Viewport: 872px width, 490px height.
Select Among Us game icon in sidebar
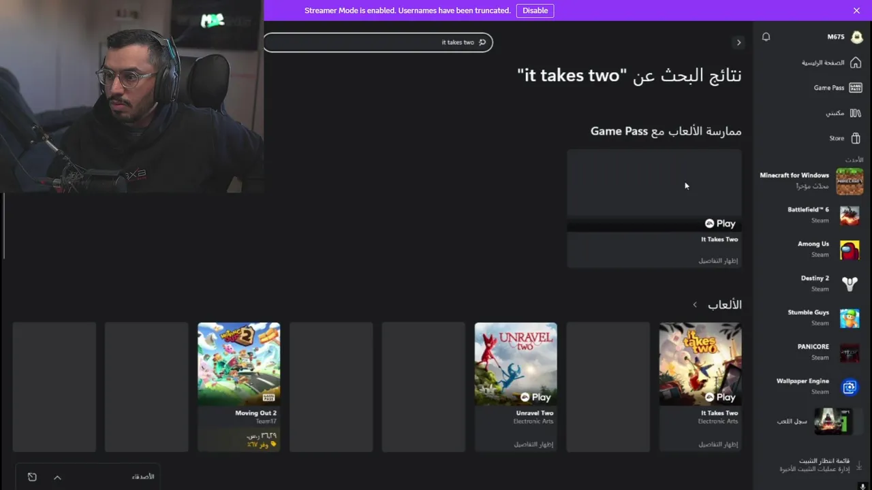click(x=850, y=249)
